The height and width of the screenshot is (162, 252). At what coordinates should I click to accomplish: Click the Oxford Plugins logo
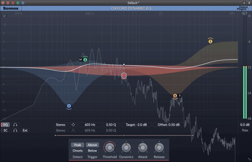[x=243, y=8]
